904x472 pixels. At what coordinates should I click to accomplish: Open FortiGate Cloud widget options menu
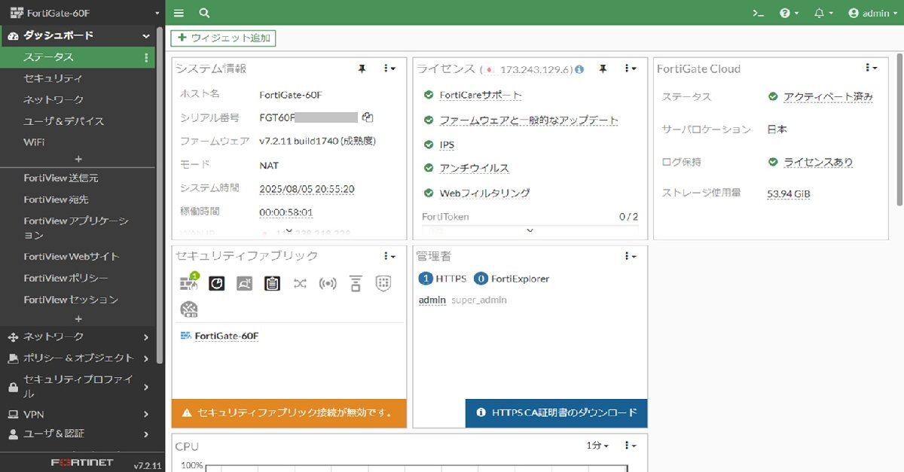click(x=872, y=68)
